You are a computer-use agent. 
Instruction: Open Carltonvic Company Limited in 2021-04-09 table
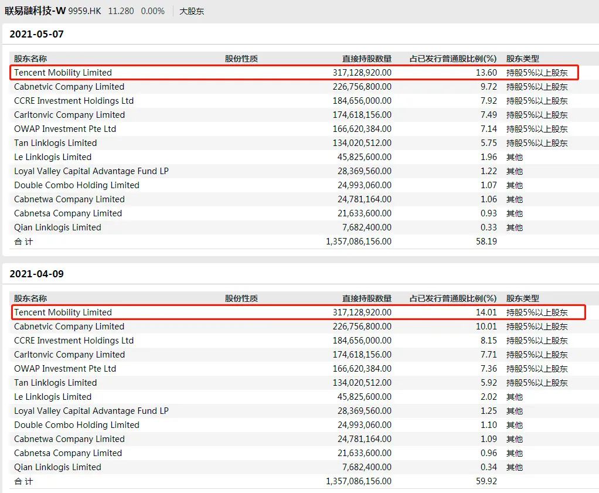[x=69, y=355]
